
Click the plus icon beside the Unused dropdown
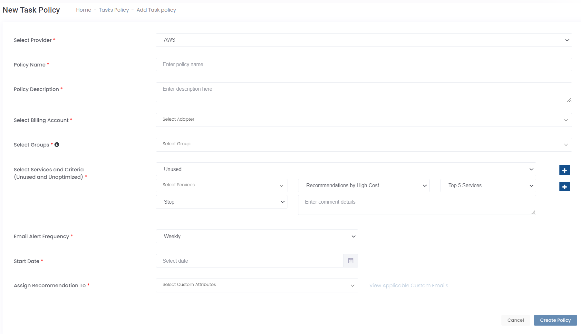click(564, 170)
